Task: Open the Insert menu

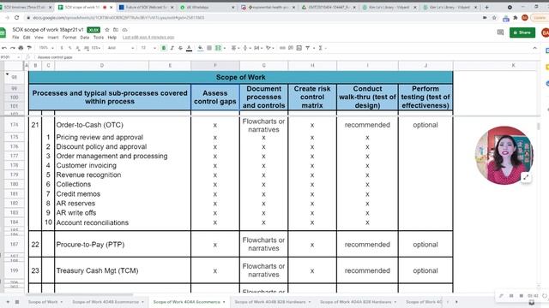Action: coord(53,38)
